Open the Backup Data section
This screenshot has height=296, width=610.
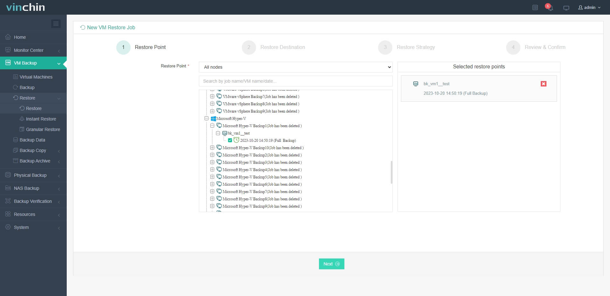pos(32,140)
